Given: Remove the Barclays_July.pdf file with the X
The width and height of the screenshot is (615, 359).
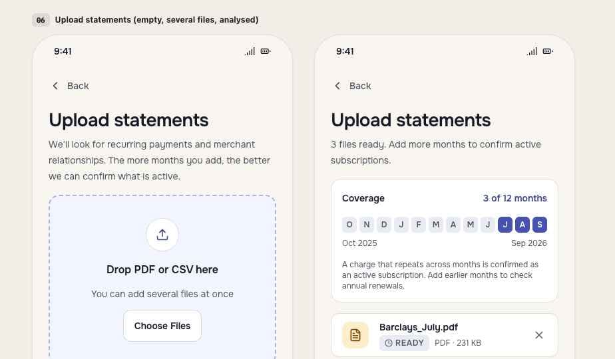Looking at the screenshot, I should pyautogui.click(x=539, y=335).
